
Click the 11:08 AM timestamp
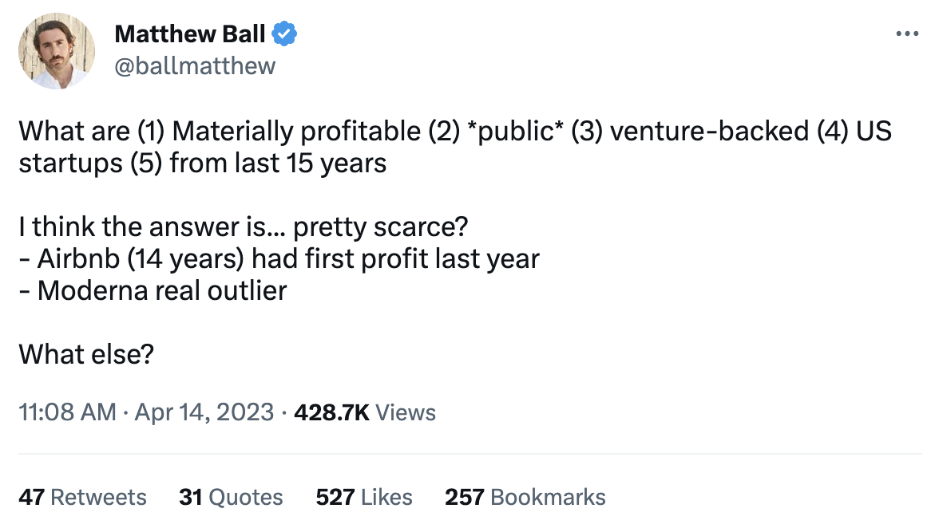coord(67,412)
